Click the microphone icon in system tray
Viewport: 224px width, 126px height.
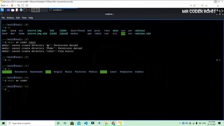coord(197,123)
